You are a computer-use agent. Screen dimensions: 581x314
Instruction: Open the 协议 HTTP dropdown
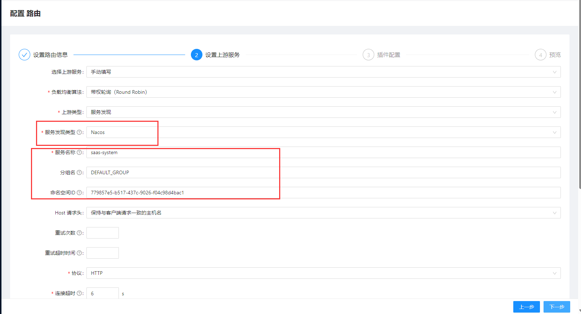323,273
